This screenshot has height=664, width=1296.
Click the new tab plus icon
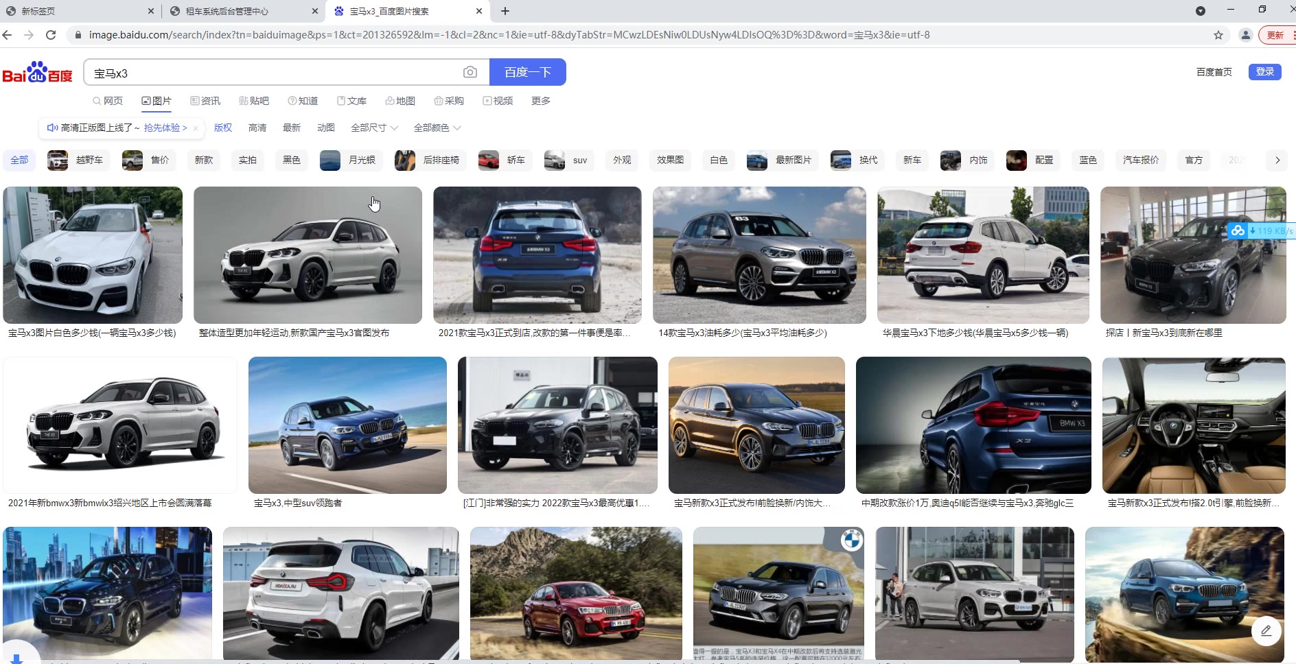pos(505,11)
